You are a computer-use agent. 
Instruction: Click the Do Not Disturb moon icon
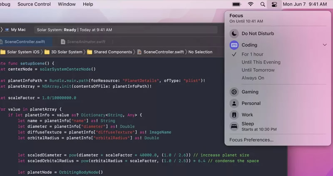pos(234,34)
